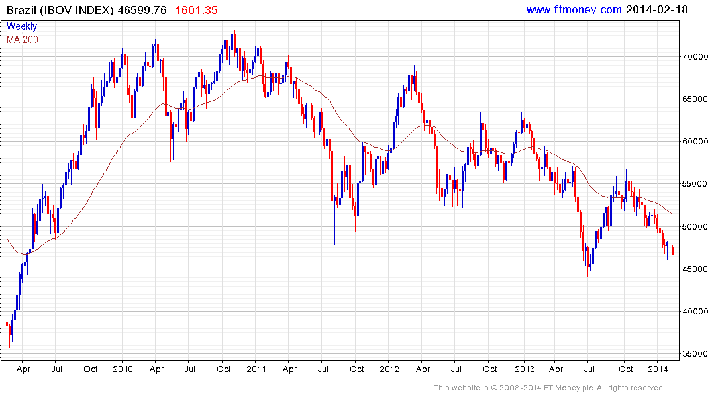712x397 pixels.
Task: Click the Weekly label
Action: (22, 26)
